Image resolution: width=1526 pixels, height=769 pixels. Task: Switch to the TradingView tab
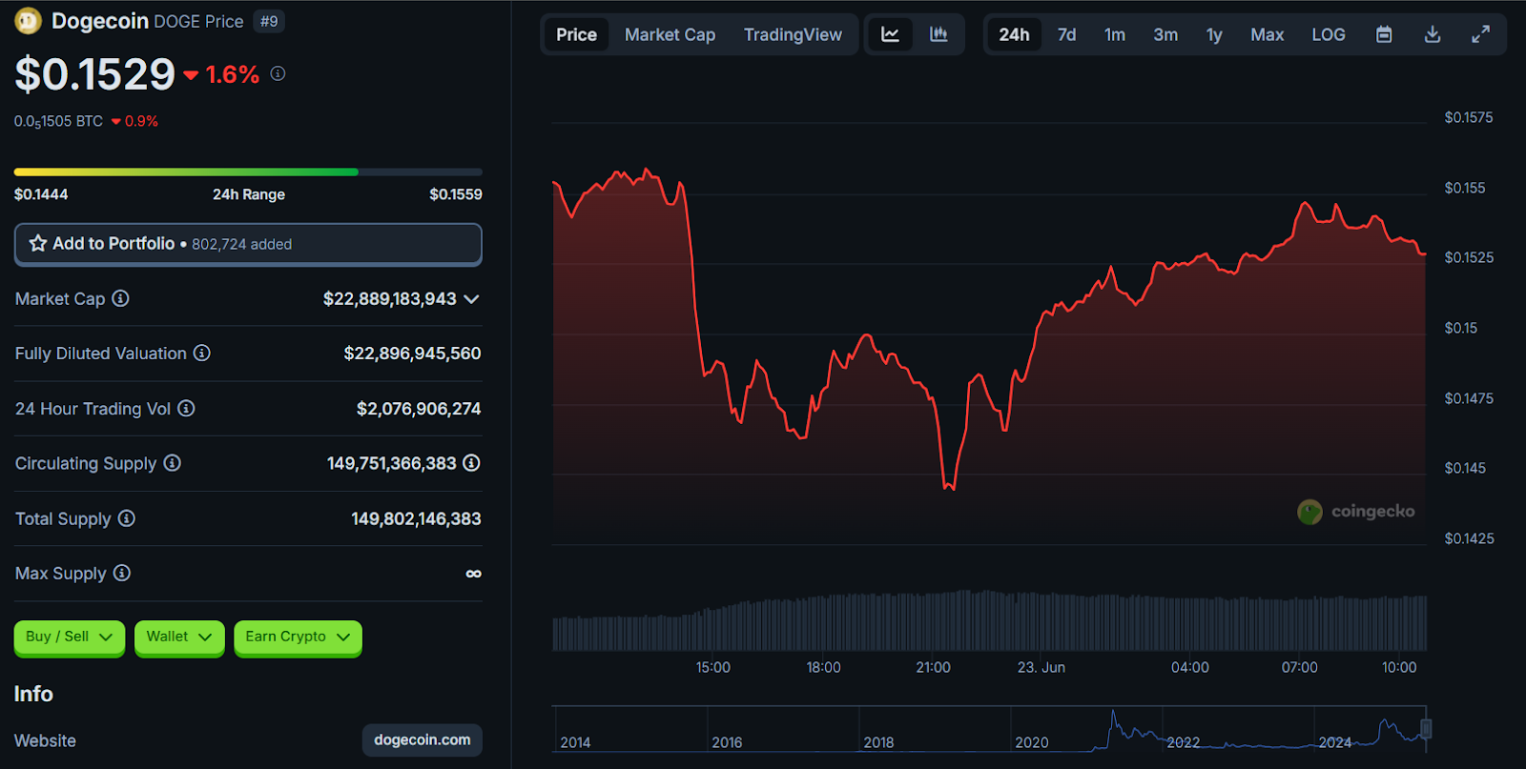(x=793, y=34)
